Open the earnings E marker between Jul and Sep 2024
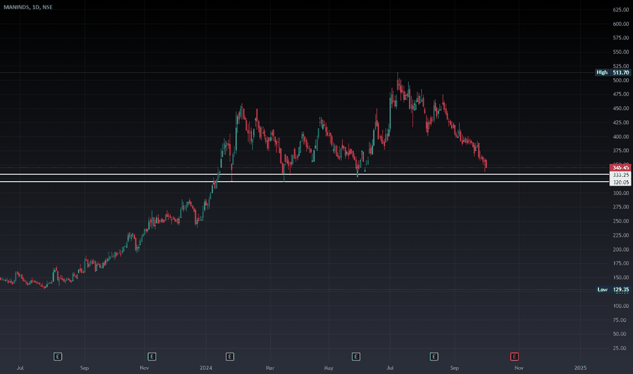This screenshot has width=633, height=374. [x=433, y=356]
